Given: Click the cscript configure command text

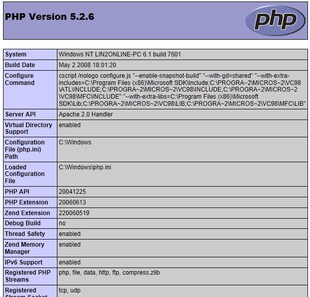Looking at the screenshot, I should [182, 90].
